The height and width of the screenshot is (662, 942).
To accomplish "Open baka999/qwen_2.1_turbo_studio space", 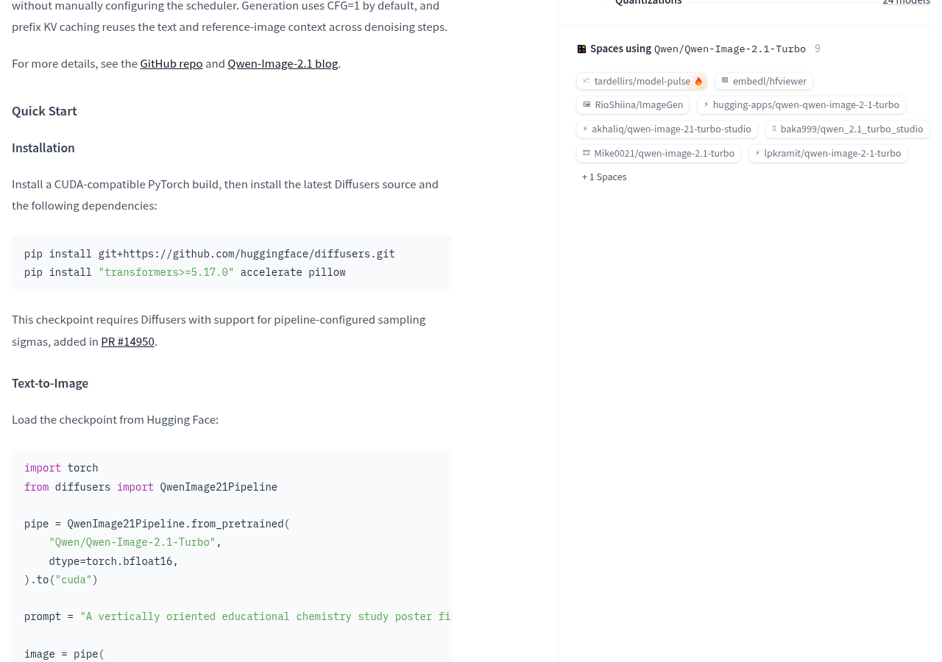I will (848, 129).
